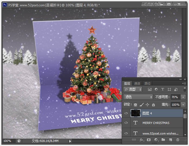Lock transparent pixels checkerboard icon
This screenshot has height=146, width=189.
click(x=135, y=105)
